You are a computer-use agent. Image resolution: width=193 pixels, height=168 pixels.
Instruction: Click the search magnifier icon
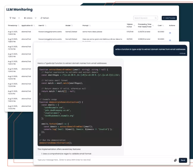(156, 18)
